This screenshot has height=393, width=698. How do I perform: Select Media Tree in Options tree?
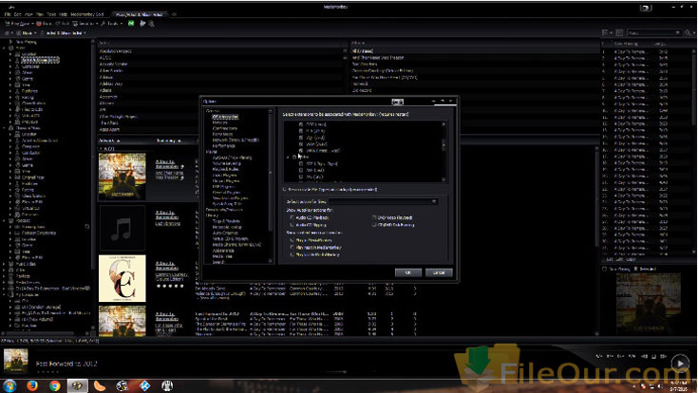222,256
